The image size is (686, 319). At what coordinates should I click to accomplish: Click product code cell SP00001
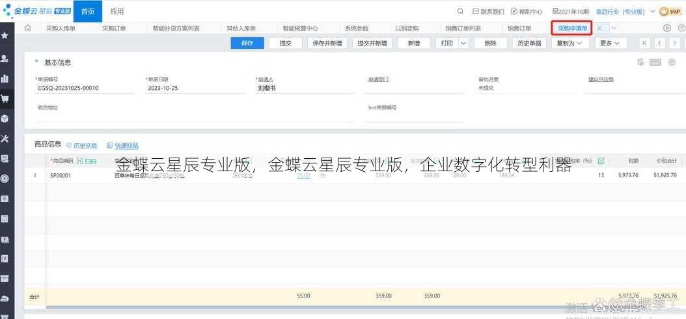[x=61, y=176]
